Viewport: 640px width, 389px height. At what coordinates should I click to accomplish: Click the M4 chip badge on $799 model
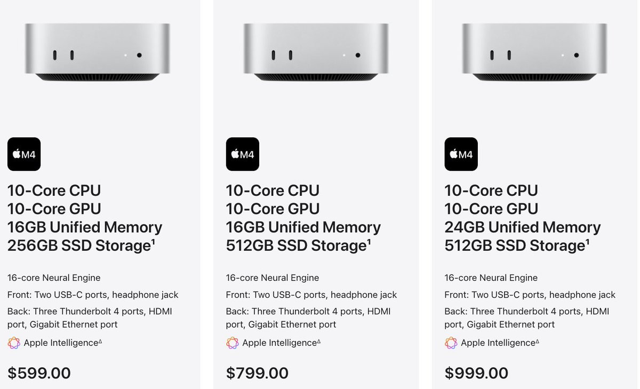click(x=243, y=154)
